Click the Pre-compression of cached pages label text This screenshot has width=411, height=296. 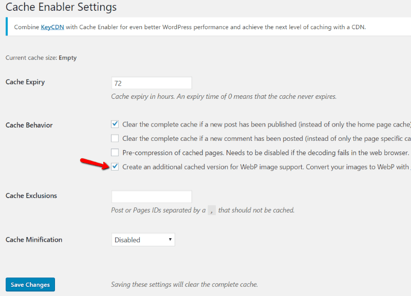pos(266,153)
